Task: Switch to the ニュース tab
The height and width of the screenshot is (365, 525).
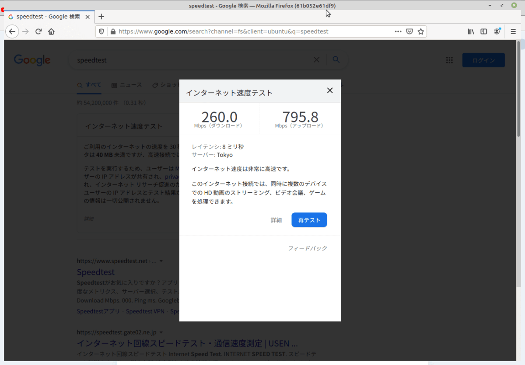Action: click(127, 85)
